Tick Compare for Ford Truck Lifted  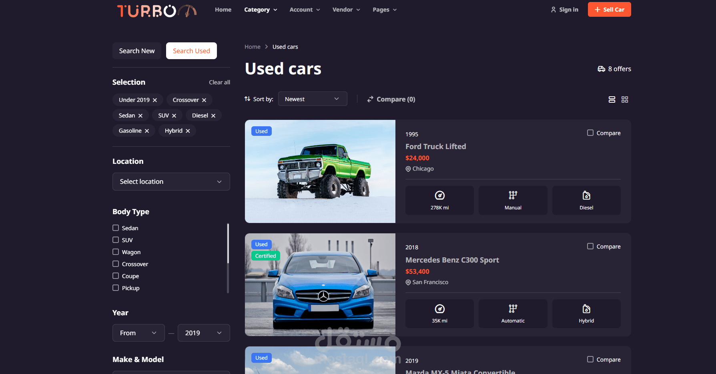[x=590, y=133]
